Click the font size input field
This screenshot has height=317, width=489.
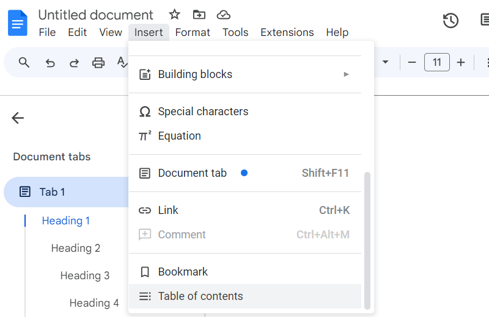[436, 62]
